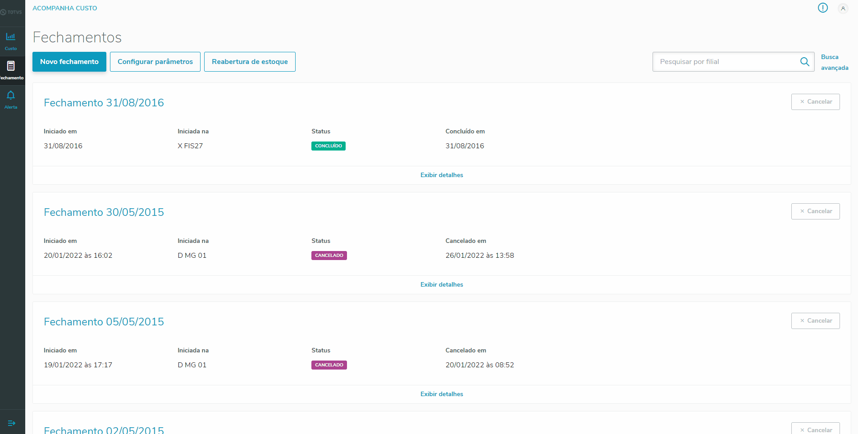Open the Fechamento 05/05/2015 title
858x434 pixels.
point(104,322)
